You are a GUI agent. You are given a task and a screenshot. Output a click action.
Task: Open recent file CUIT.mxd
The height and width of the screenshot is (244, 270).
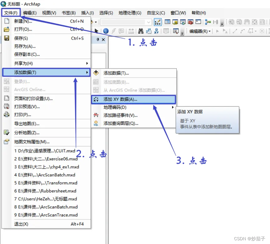pos(46,151)
